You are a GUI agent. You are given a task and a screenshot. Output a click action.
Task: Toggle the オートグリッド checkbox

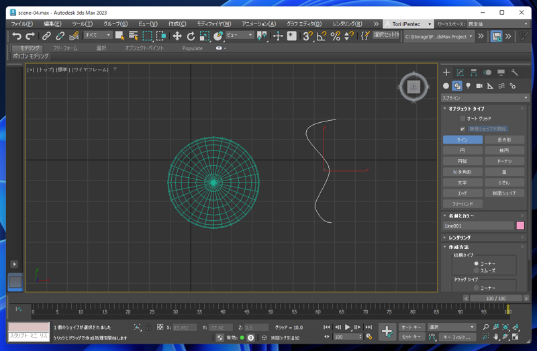[462, 119]
